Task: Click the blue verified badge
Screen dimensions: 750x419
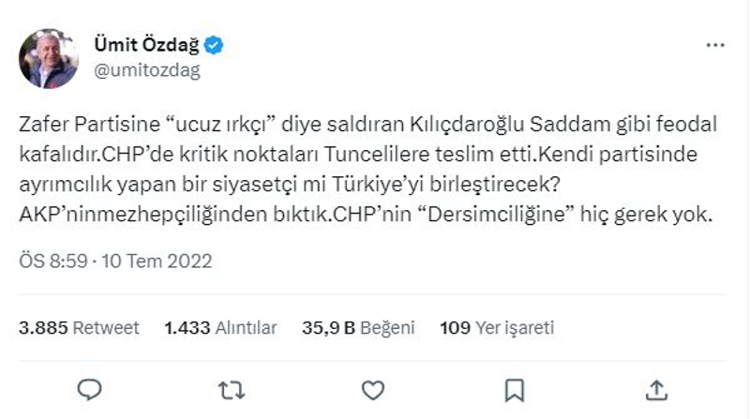Action: pos(214,45)
